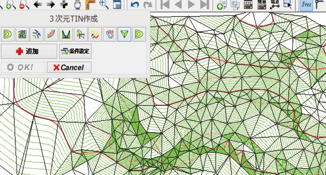Image resolution: width=326 pixels, height=175 pixels.
Task: Click the Cancel button
Action: [69, 68]
